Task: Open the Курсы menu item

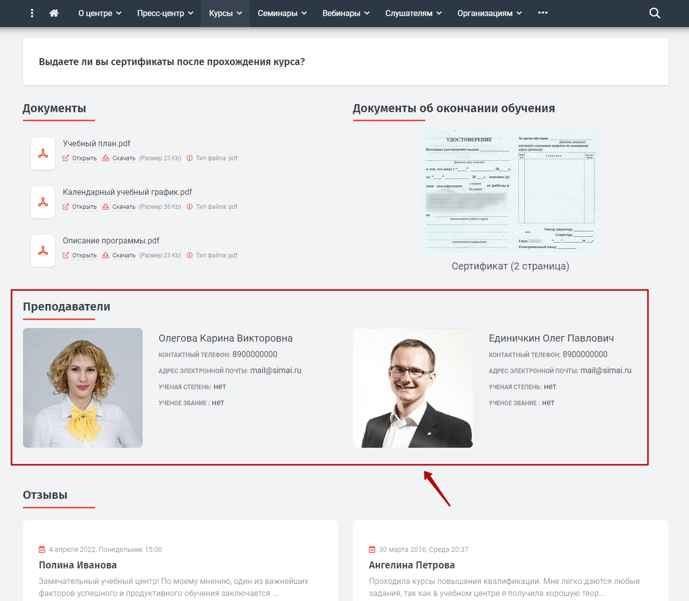Action: click(x=225, y=13)
